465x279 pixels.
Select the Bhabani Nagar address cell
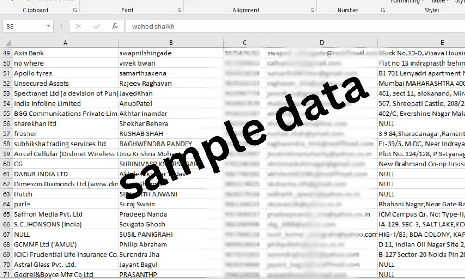click(x=421, y=204)
